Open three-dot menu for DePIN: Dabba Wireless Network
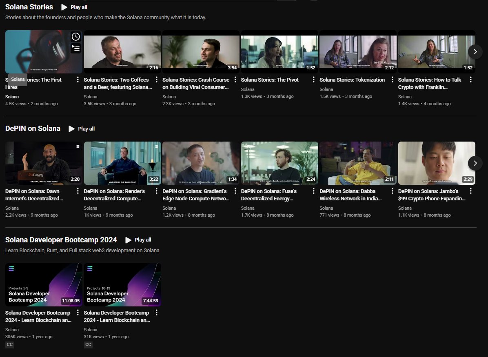The image size is (488, 357). point(392,191)
